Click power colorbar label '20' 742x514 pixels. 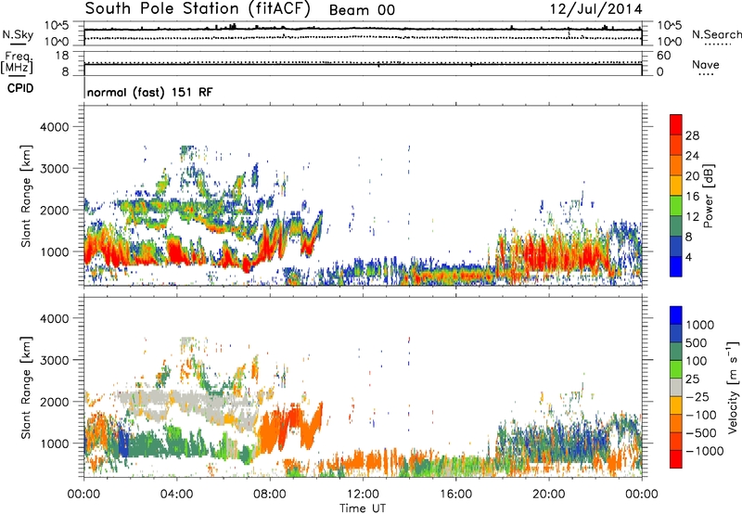pyautogui.click(x=692, y=176)
